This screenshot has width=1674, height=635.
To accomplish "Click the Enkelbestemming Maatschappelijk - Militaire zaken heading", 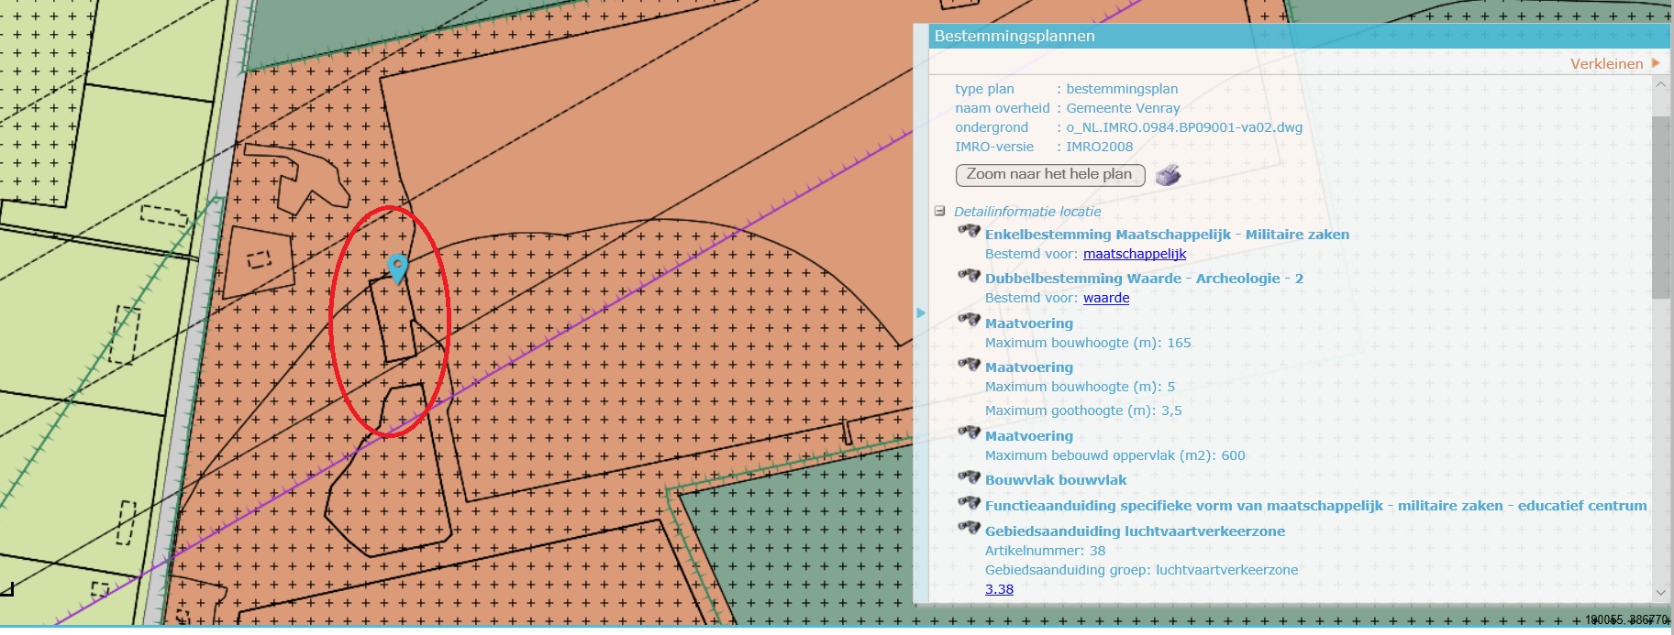I will click(1167, 235).
